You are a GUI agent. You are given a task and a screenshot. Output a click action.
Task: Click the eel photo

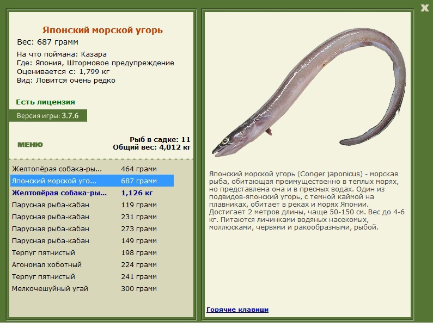[308, 92]
